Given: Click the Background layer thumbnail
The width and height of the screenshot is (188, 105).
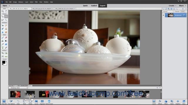Looking at the screenshot, I should click(170, 15).
